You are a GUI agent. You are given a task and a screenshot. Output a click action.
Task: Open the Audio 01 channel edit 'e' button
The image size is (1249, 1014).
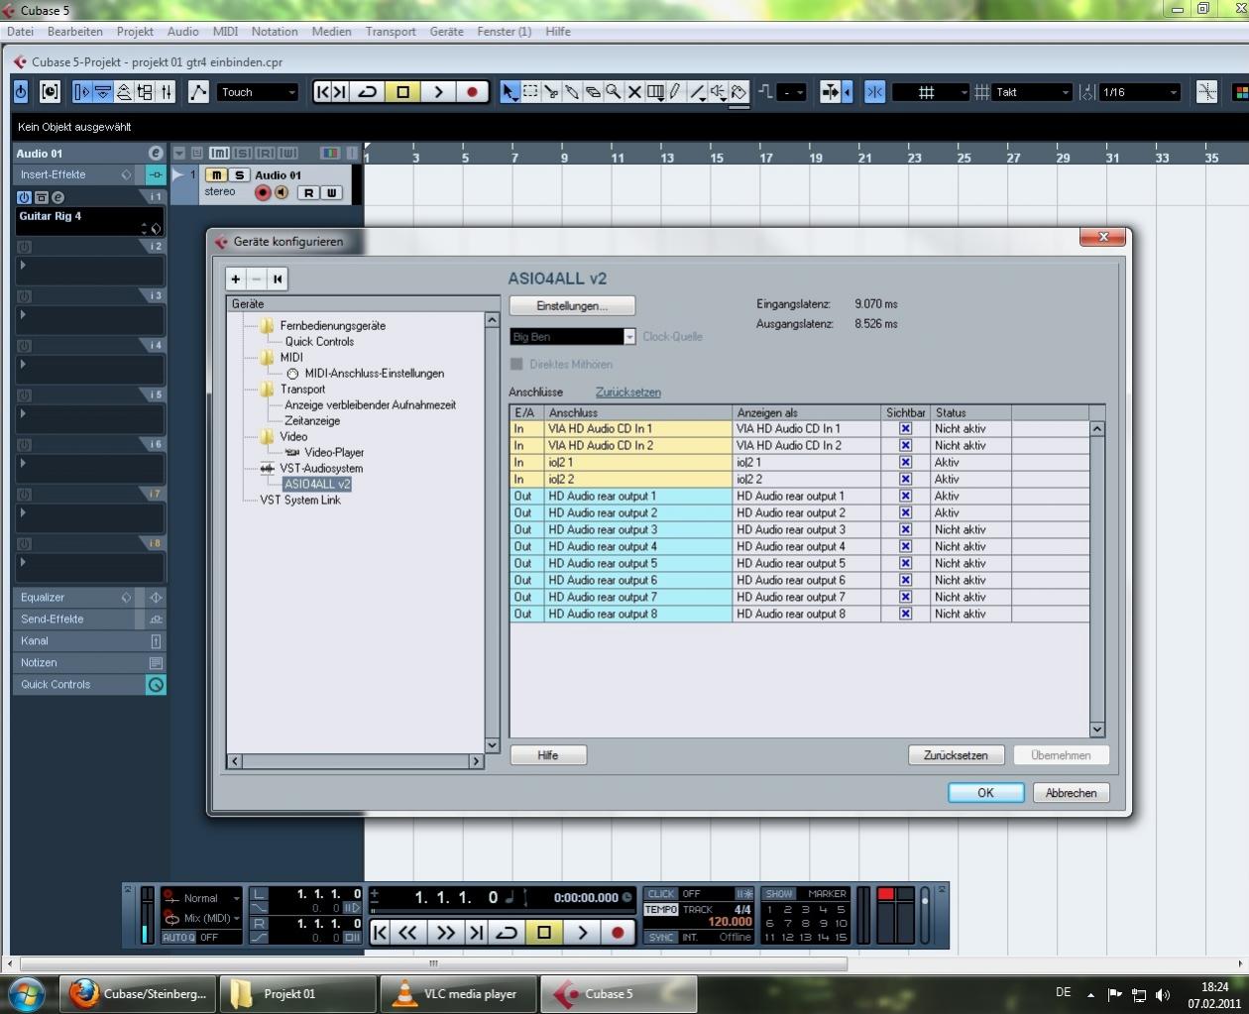tap(156, 153)
